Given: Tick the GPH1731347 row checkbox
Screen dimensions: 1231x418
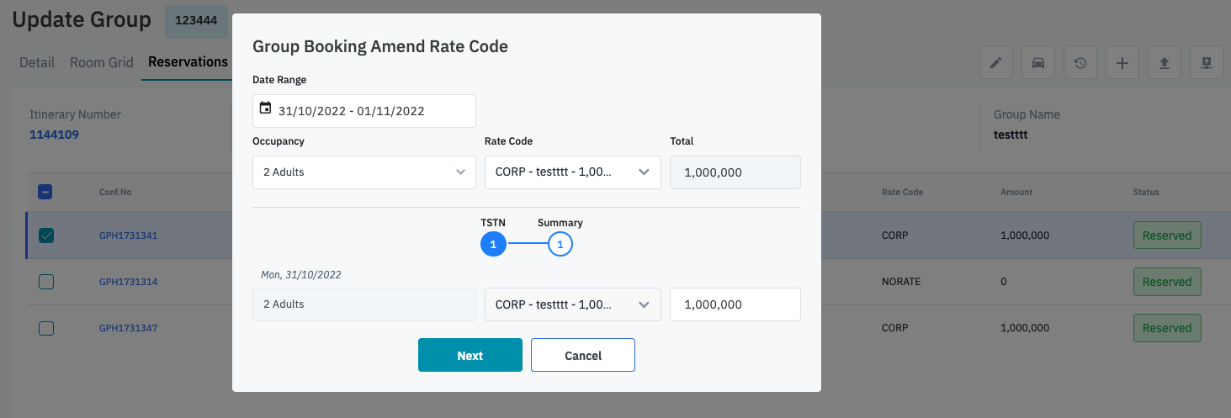Looking at the screenshot, I should [x=46, y=328].
